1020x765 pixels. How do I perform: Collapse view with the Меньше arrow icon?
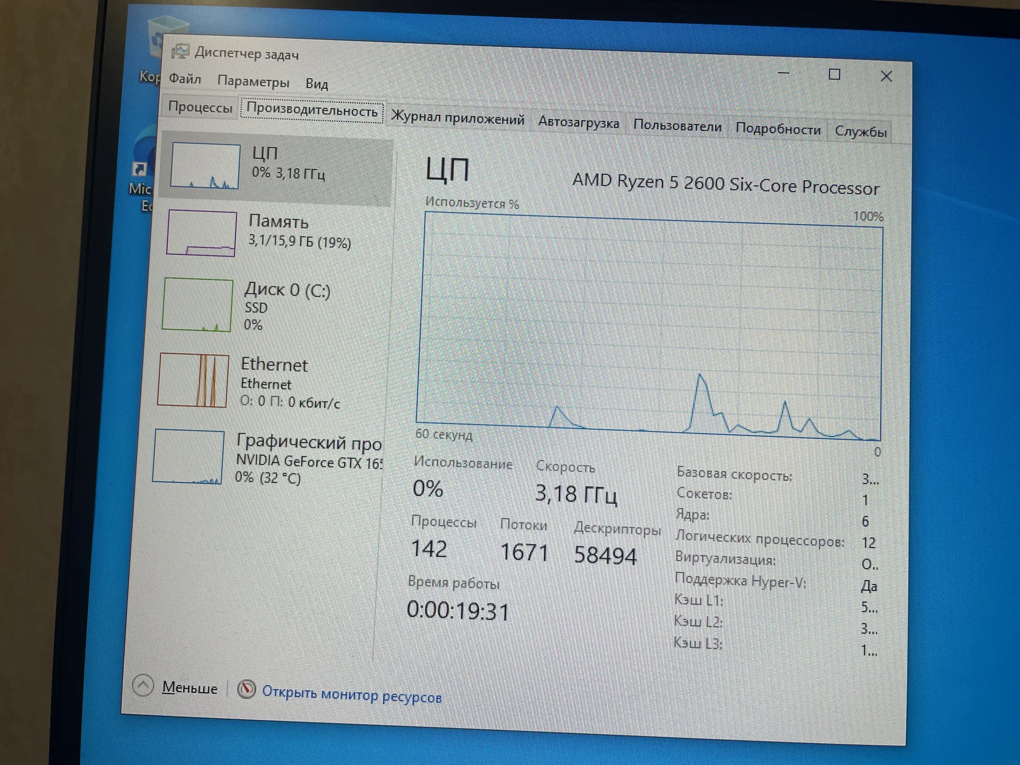tap(143, 685)
